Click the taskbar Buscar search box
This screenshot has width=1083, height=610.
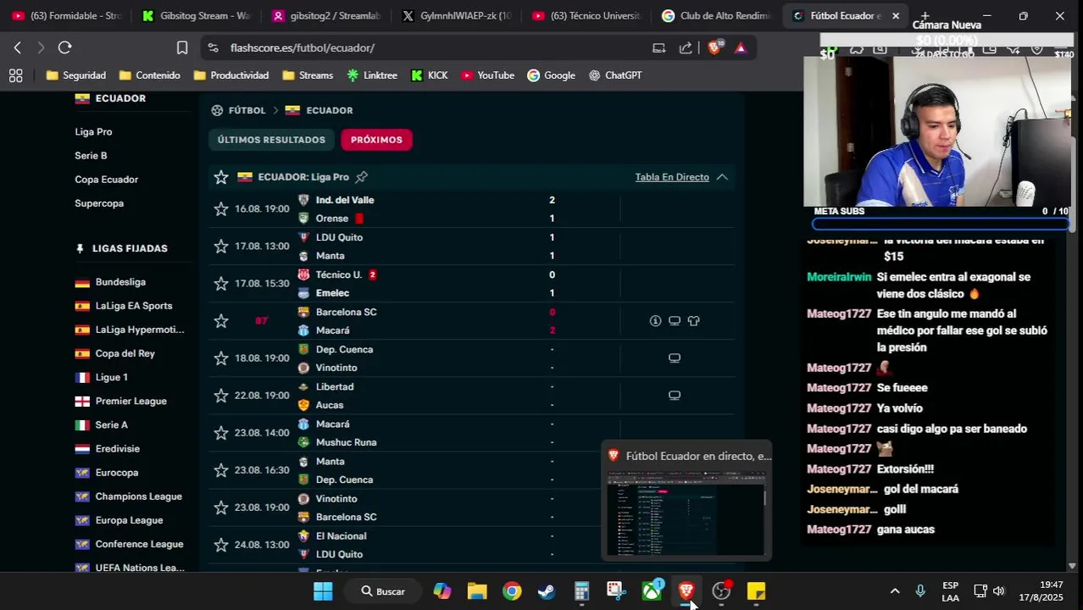click(383, 591)
